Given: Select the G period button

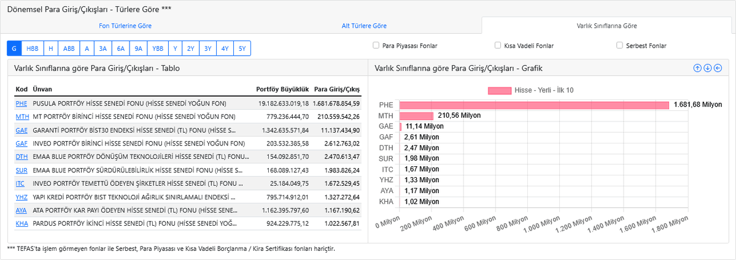Looking at the screenshot, I should (x=14, y=48).
